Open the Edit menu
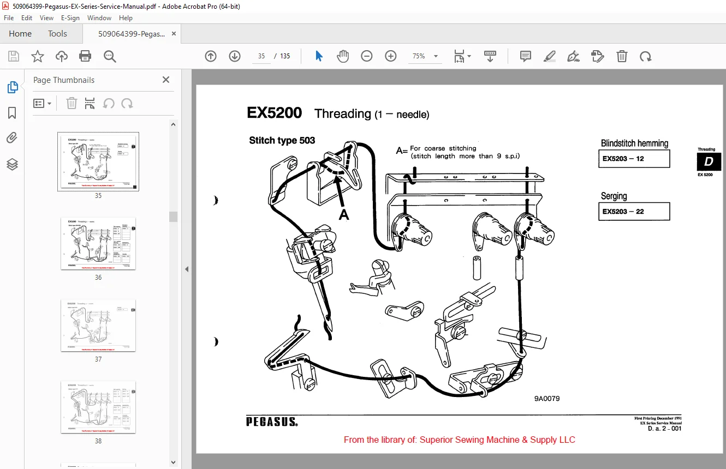Screen dimensions: 726x469 (x=27, y=17)
